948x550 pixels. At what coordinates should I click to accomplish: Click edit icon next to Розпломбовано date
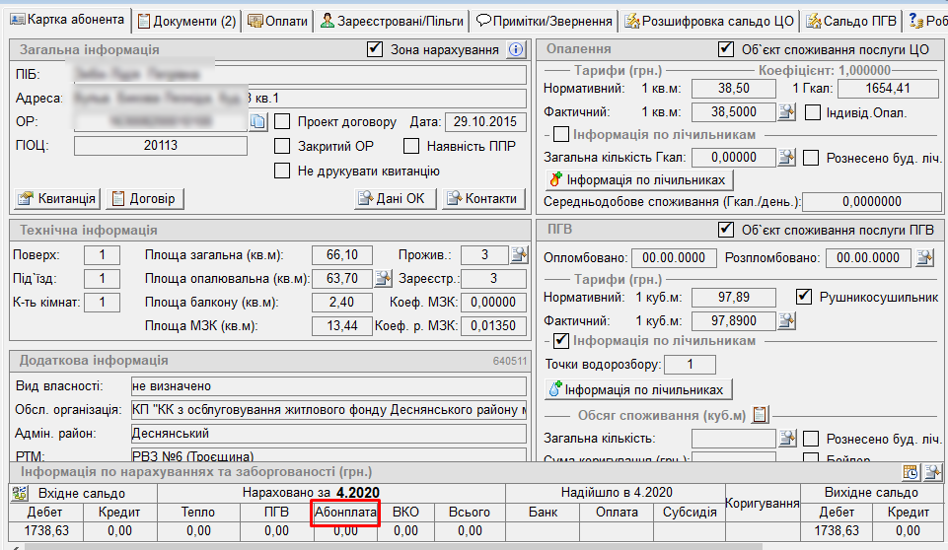pos(924,257)
